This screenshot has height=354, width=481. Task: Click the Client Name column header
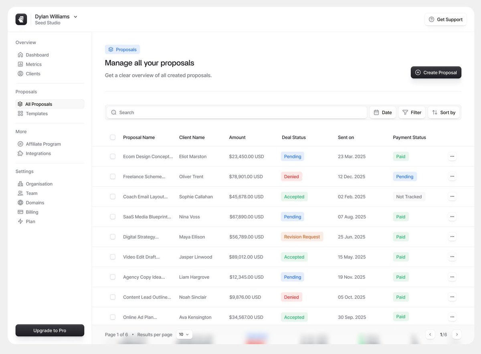point(192,138)
